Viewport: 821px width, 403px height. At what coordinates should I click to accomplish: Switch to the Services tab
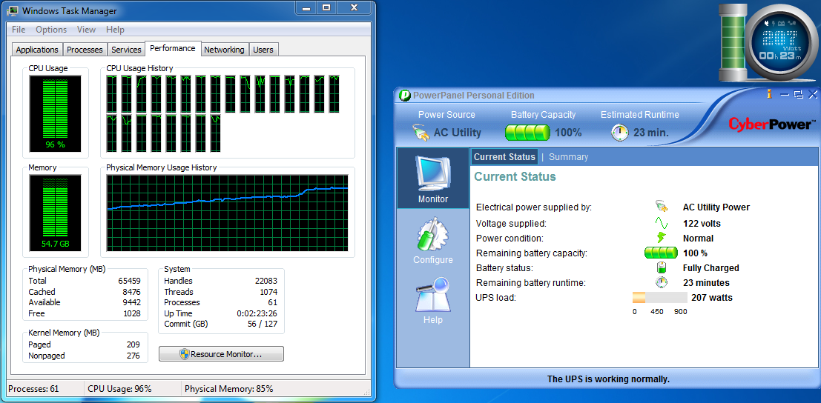point(126,50)
